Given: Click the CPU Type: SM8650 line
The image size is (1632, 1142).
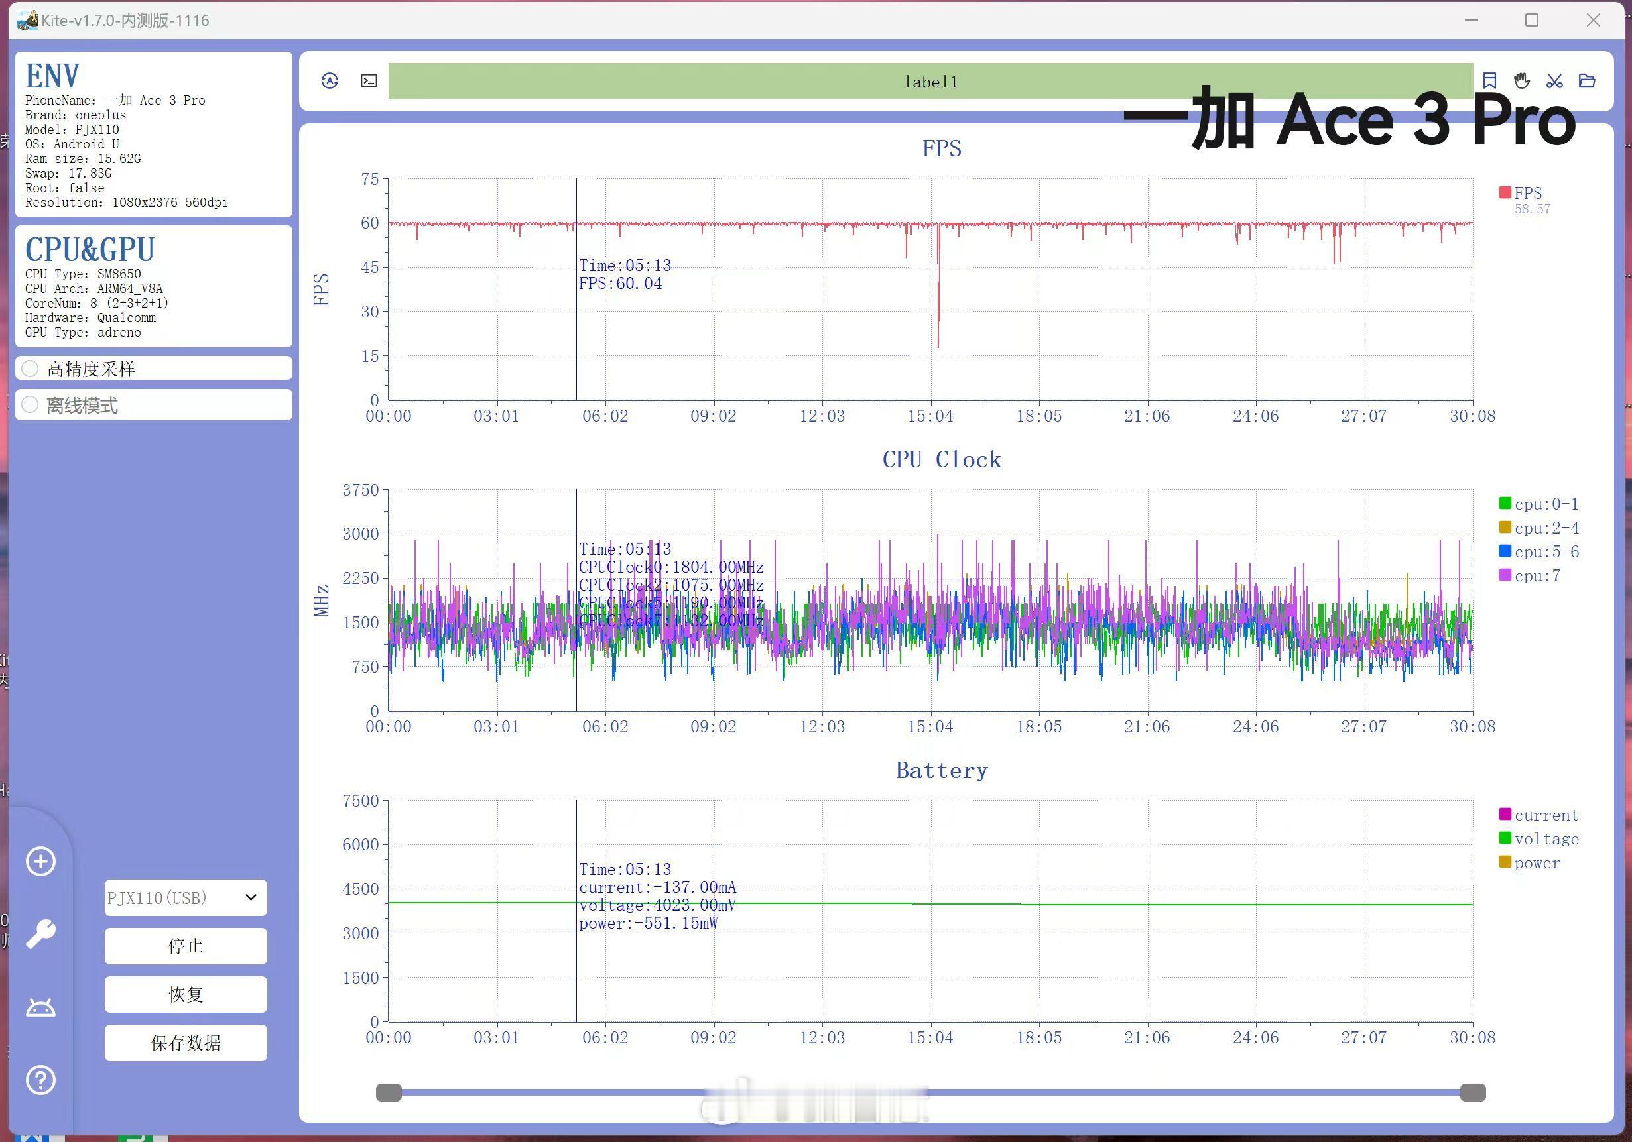Looking at the screenshot, I should tap(82, 274).
